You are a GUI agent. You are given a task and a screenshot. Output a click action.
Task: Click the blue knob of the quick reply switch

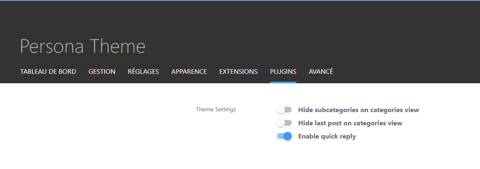tap(288, 136)
